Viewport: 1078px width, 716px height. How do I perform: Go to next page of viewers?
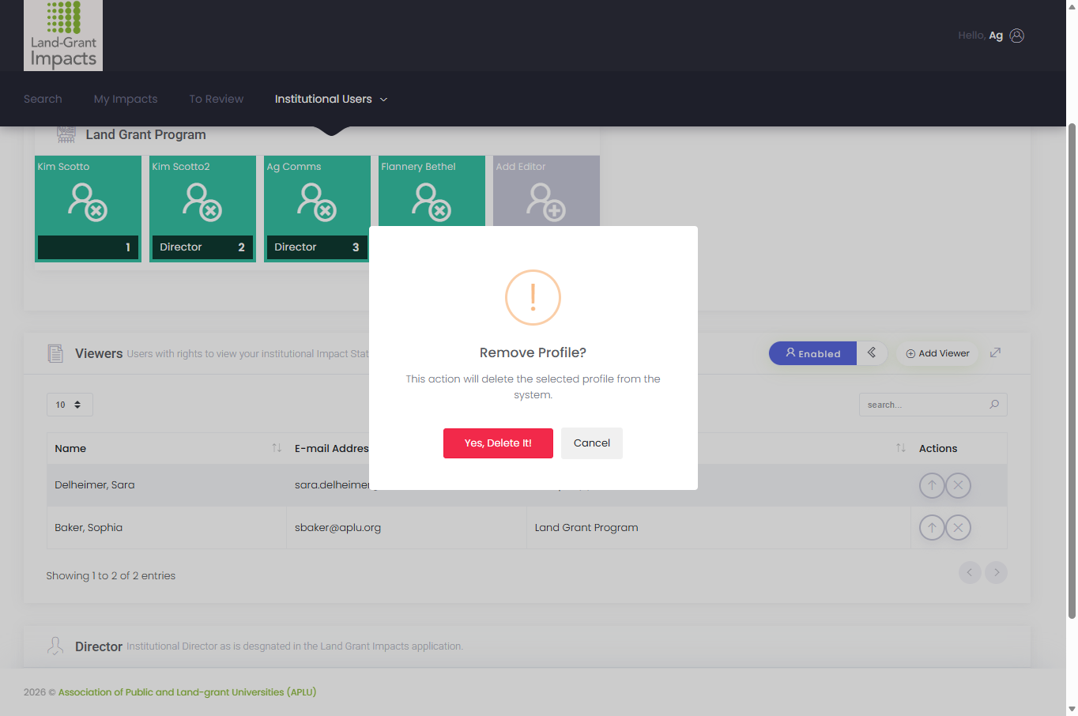point(996,572)
